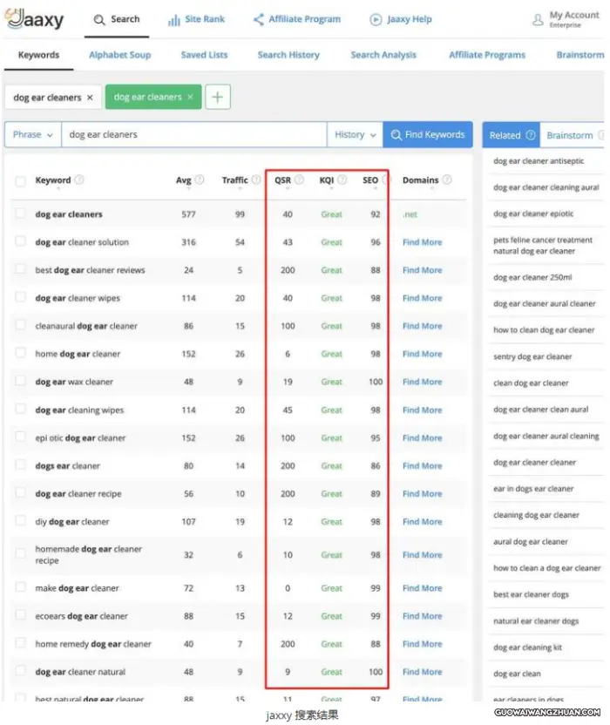Click keyword home remedy dog ear cleaner
The height and width of the screenshot is (725, 610).
pos(93,644)
